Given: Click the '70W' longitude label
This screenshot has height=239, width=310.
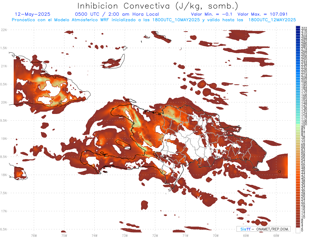Looking at the screenshot, I should click(215, 235).
